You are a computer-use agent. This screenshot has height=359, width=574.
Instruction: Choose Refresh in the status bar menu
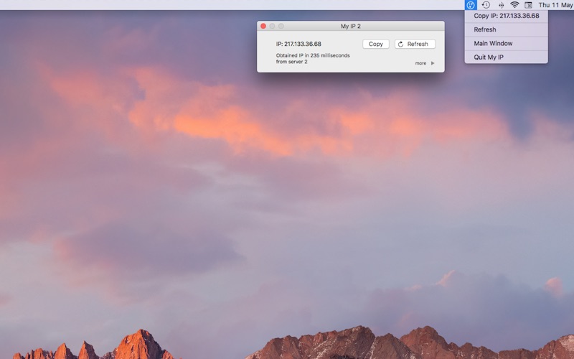click(x=485, y=29)
